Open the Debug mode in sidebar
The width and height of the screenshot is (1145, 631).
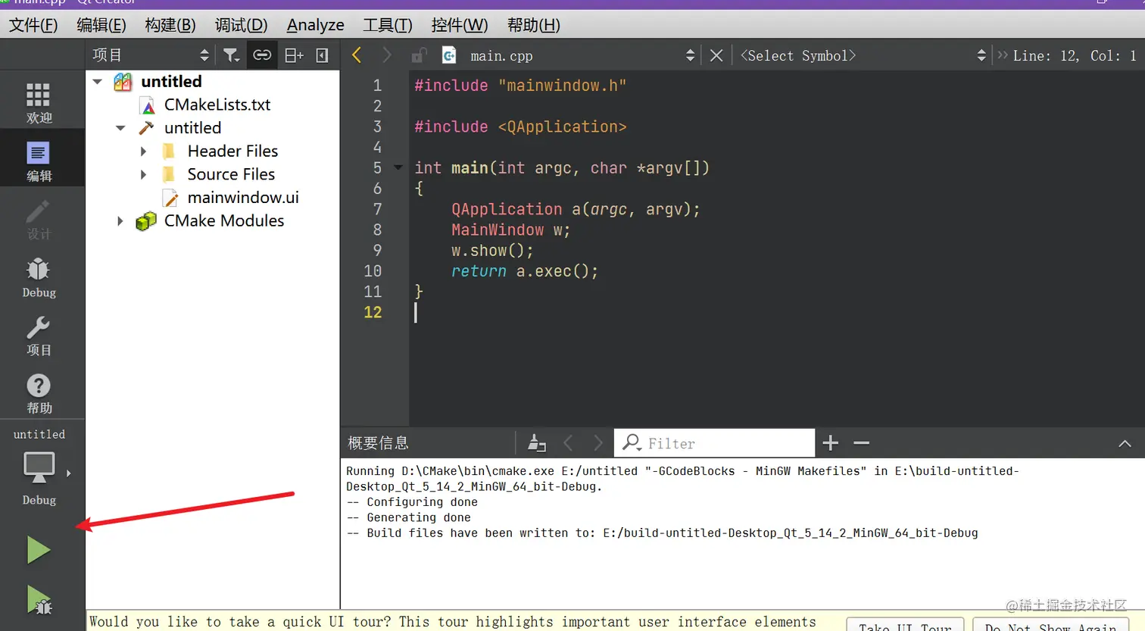point(39,278)
